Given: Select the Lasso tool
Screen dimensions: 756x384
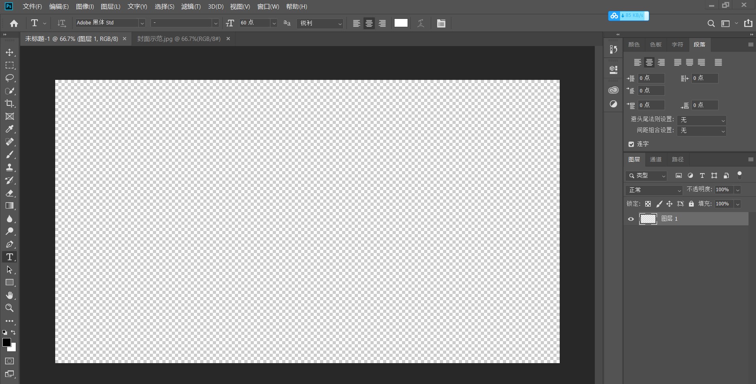Looking at the screenshot, I should (9, 78).
